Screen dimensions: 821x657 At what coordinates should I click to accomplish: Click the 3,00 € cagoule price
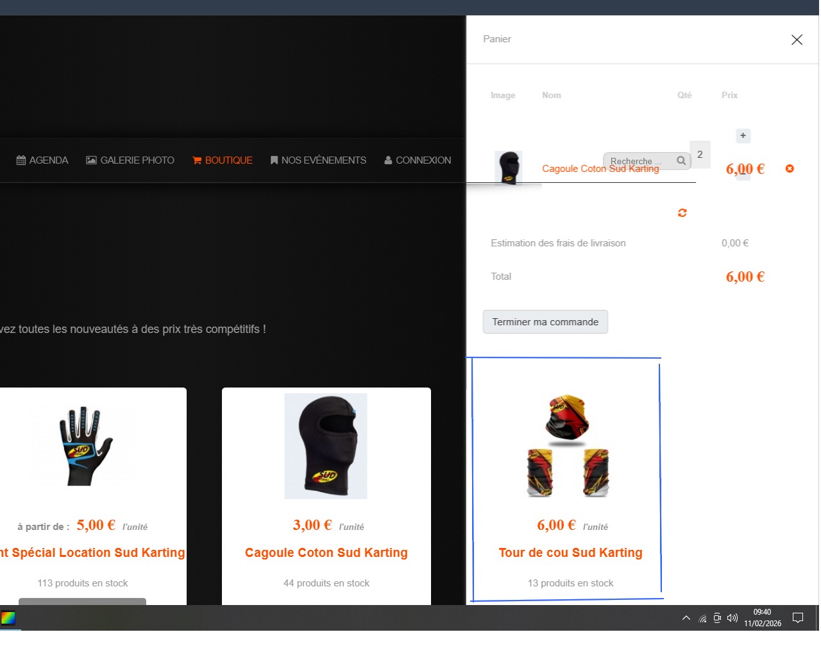tap(312, 525)
